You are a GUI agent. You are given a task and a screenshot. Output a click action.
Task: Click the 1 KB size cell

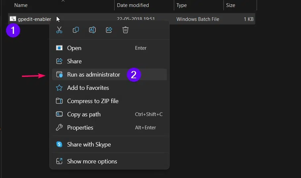pos(249,19)
